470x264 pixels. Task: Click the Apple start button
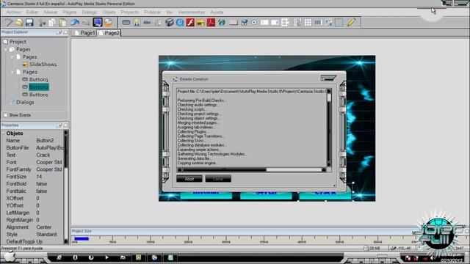point(9,257)
